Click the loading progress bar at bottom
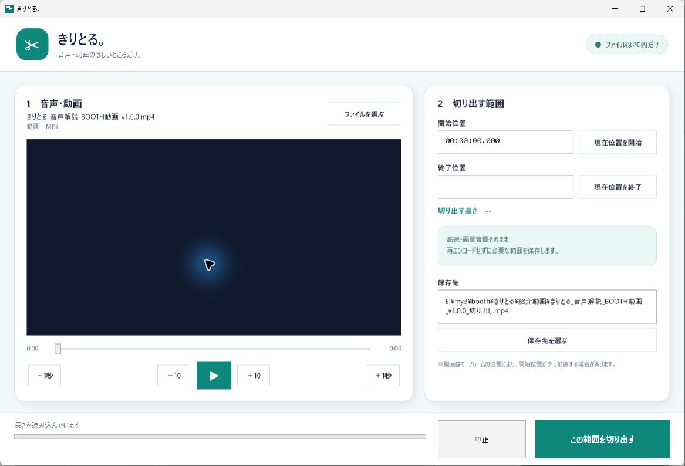 pos(220,436)
